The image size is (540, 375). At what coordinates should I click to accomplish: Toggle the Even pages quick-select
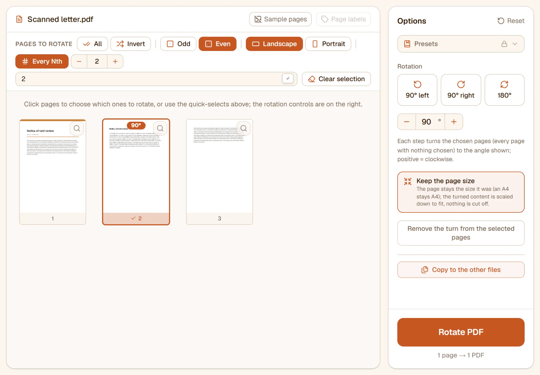pyautogui.click(x=217, y=44)
